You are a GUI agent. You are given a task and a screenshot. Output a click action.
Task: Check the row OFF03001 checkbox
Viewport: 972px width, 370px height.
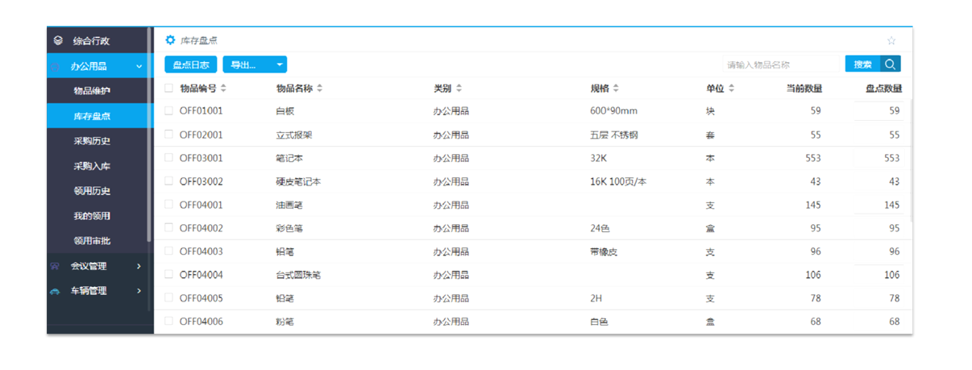tap(168, 158)
